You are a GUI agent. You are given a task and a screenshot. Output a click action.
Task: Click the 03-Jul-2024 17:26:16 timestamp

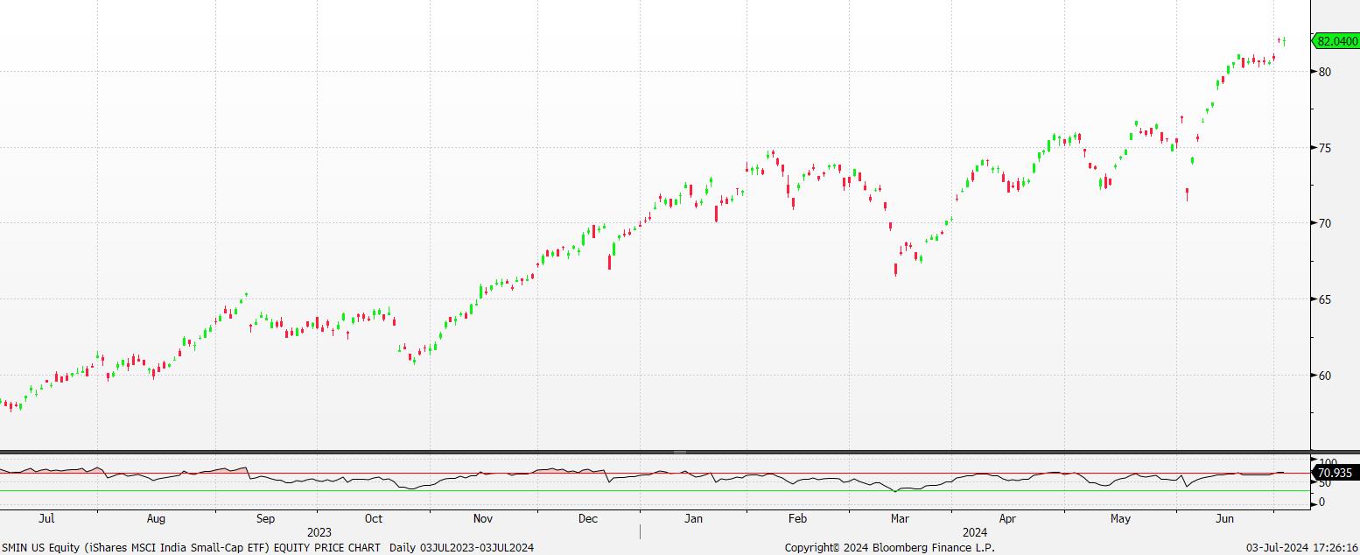click(x=1302, y=547)
